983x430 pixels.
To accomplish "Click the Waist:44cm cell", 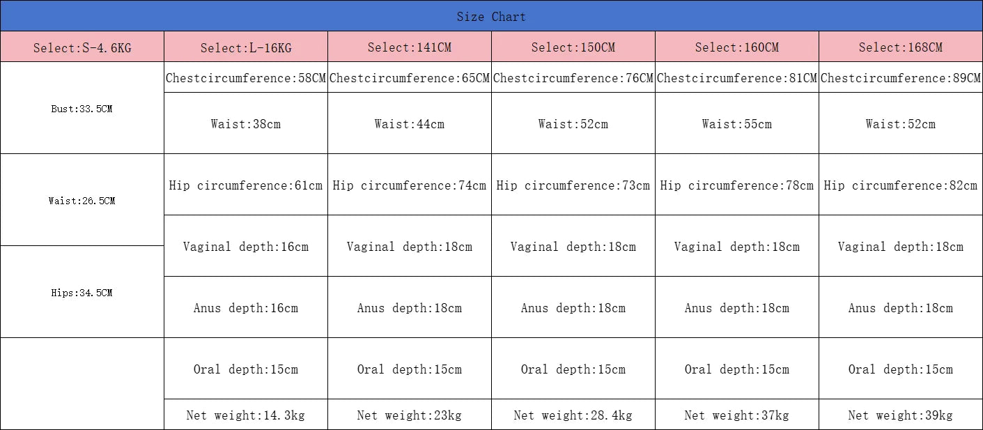I will (x=410, y=124).
